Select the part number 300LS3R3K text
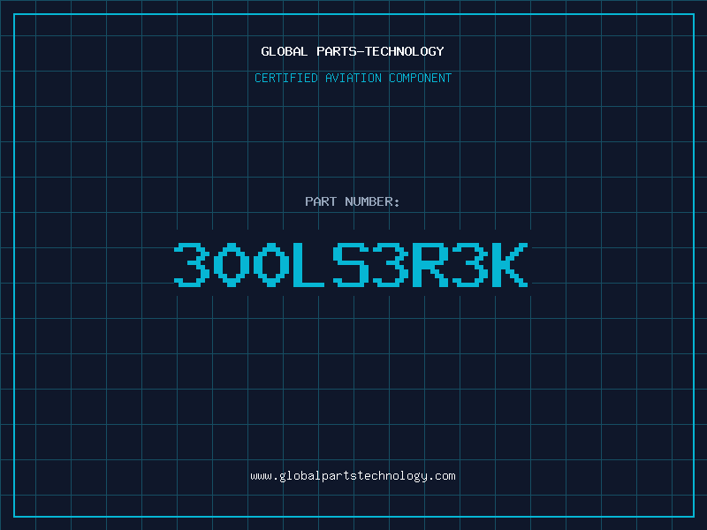The width and height of the screenshot is (707, 530). coord(353,264)
